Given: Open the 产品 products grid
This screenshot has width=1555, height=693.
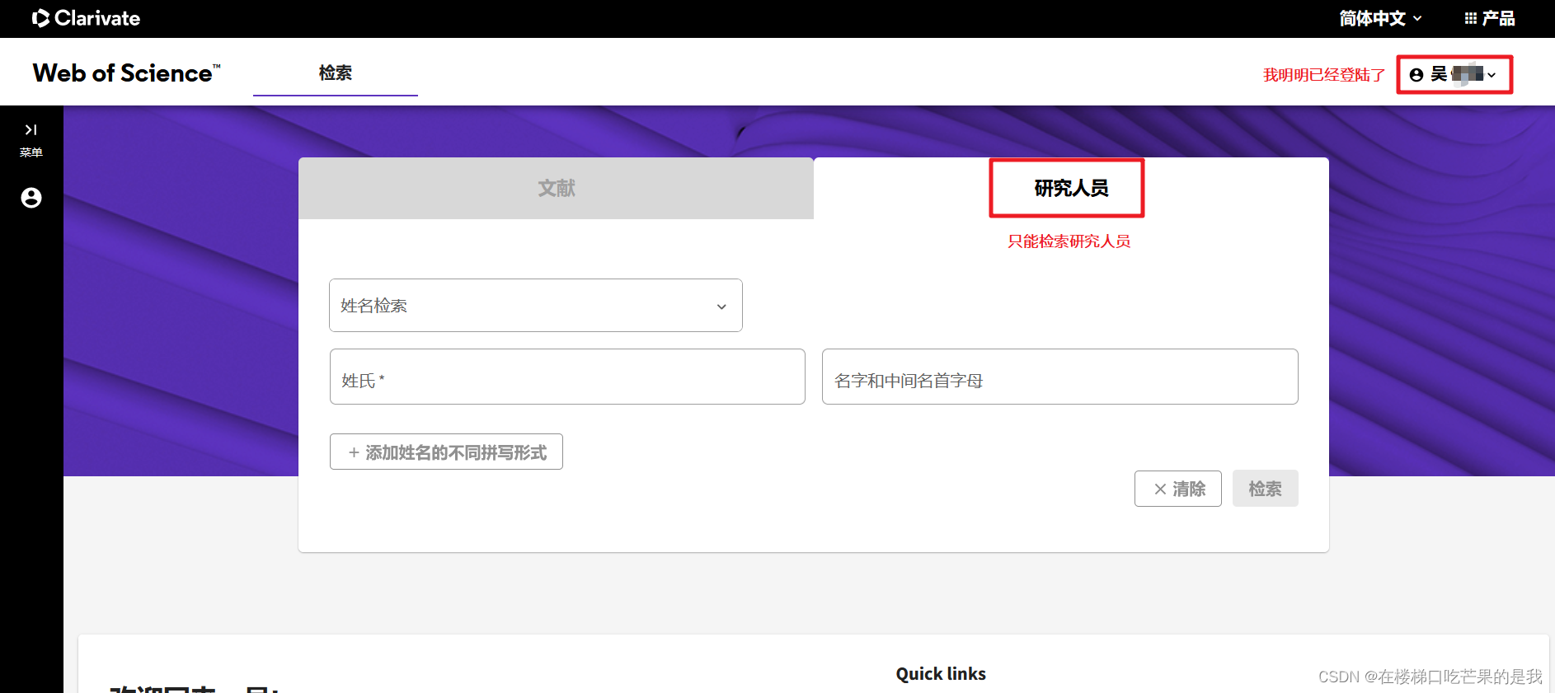Looking at the screenshot, I should pos(1489,18).
